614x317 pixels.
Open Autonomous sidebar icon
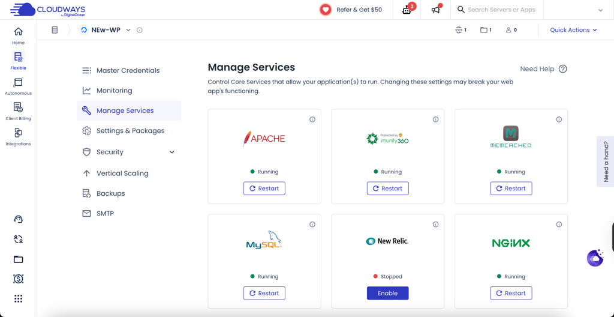pos(18,86)
